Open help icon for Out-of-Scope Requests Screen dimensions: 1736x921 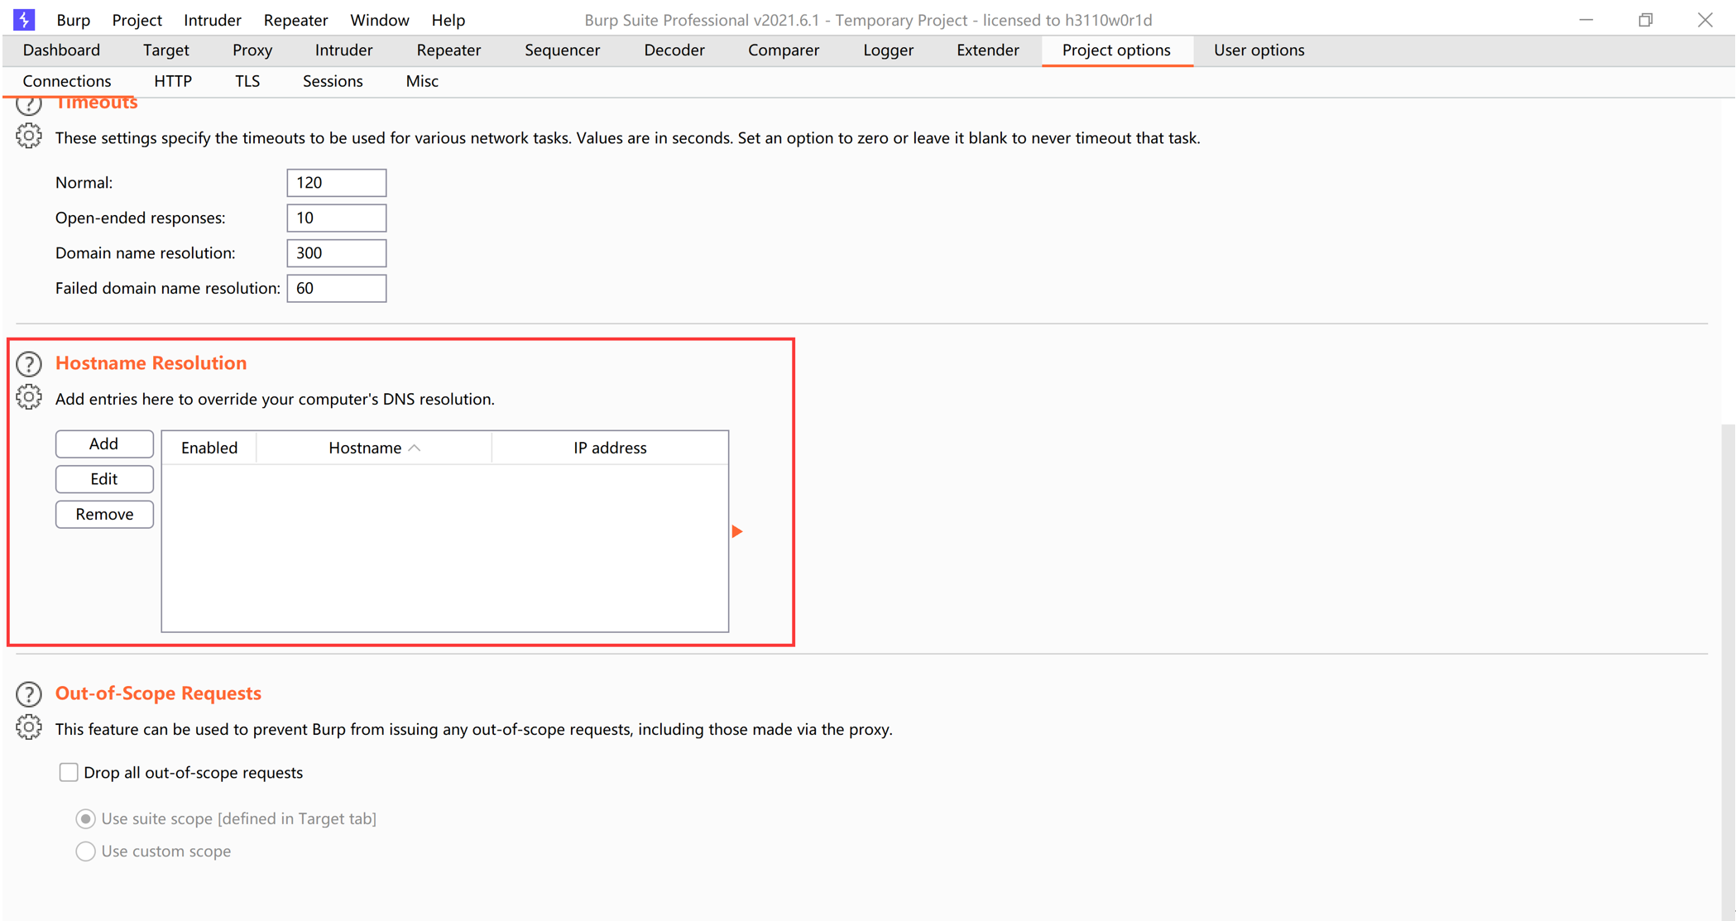pyautogui.click(x=29, y=693)
